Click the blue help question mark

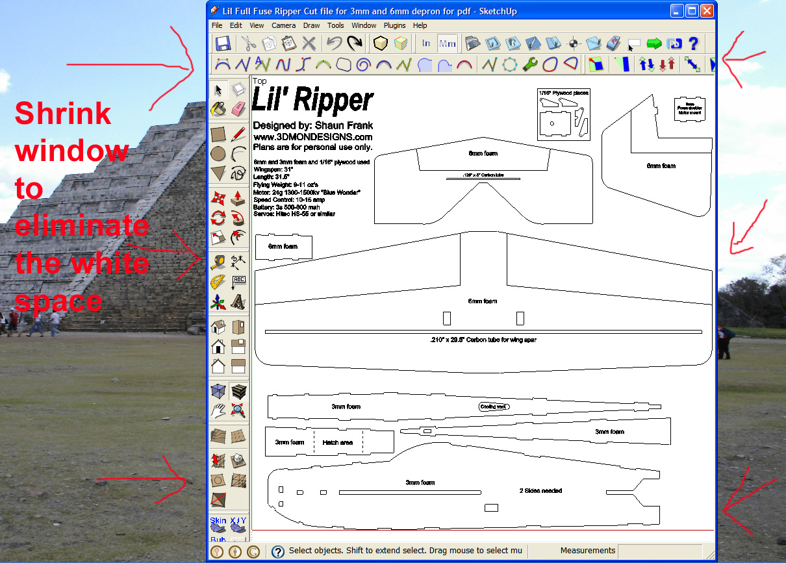coord(693,44)
